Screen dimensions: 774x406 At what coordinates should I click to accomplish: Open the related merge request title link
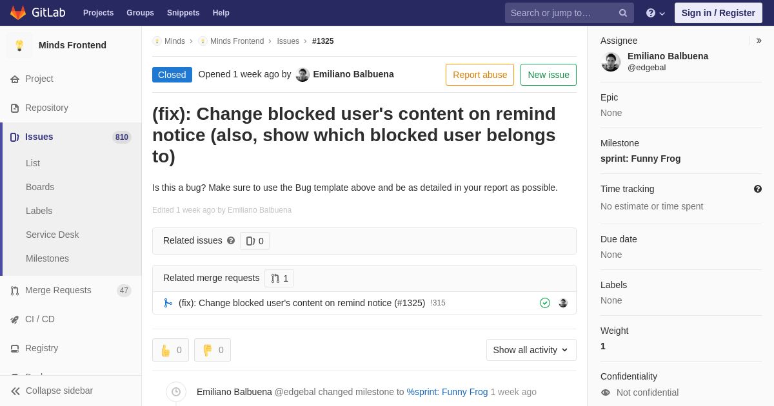point(302,303)
